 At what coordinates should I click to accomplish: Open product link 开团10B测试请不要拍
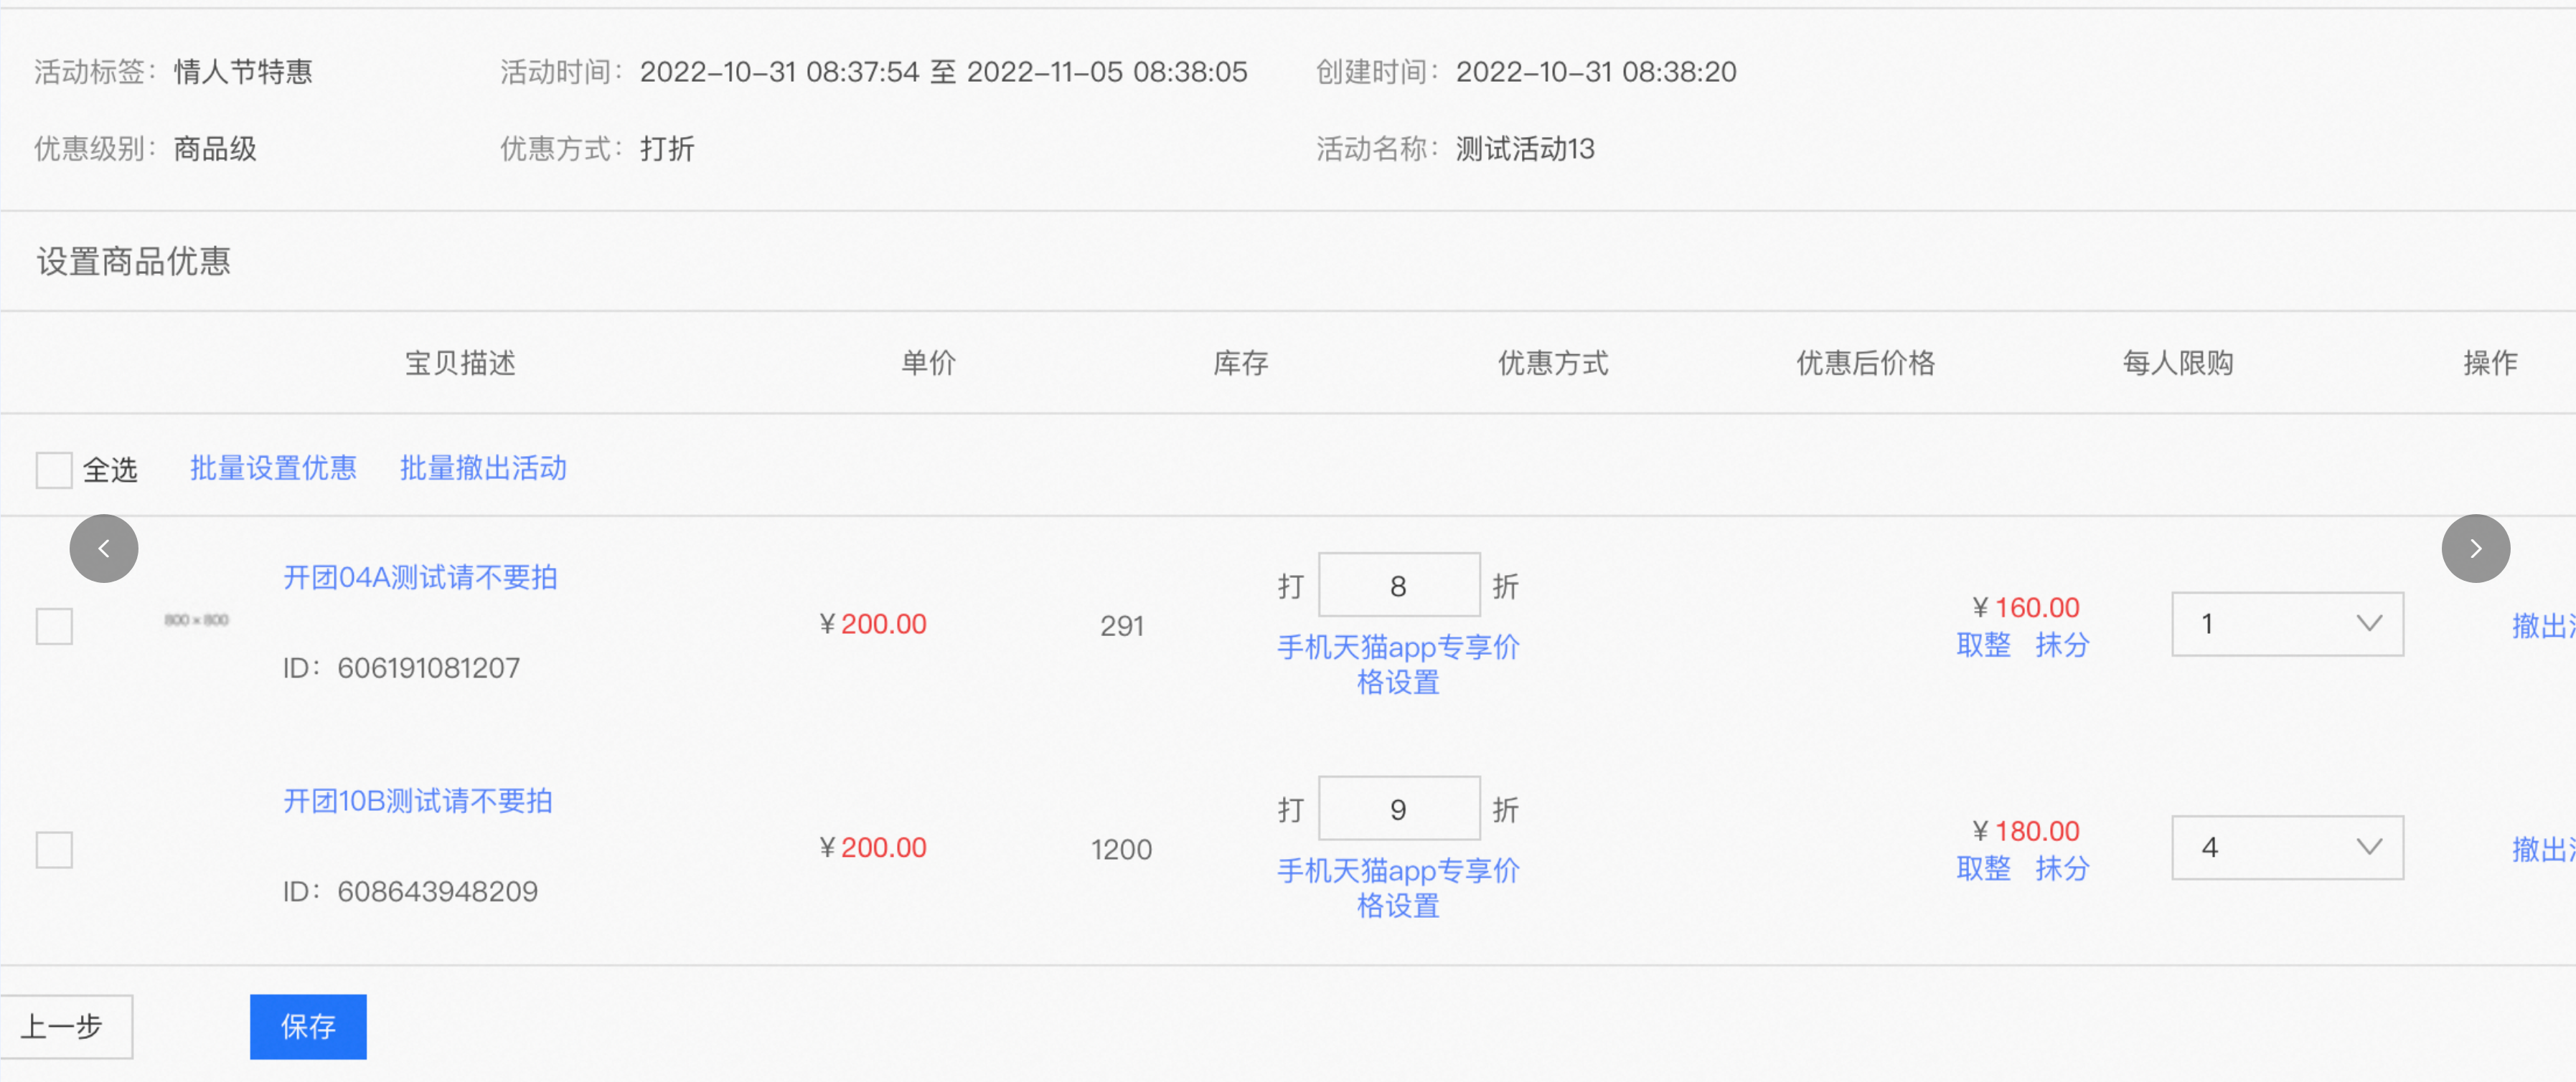click(417, 801)
